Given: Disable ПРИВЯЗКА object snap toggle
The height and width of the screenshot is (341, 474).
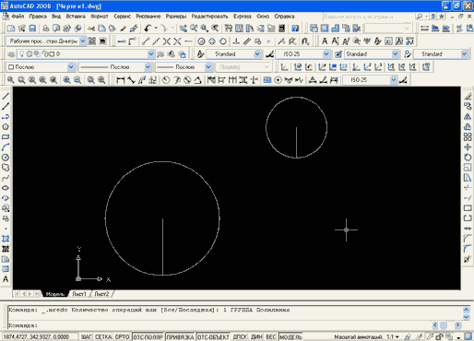Looking at the screenshot, I should (180, 337).
